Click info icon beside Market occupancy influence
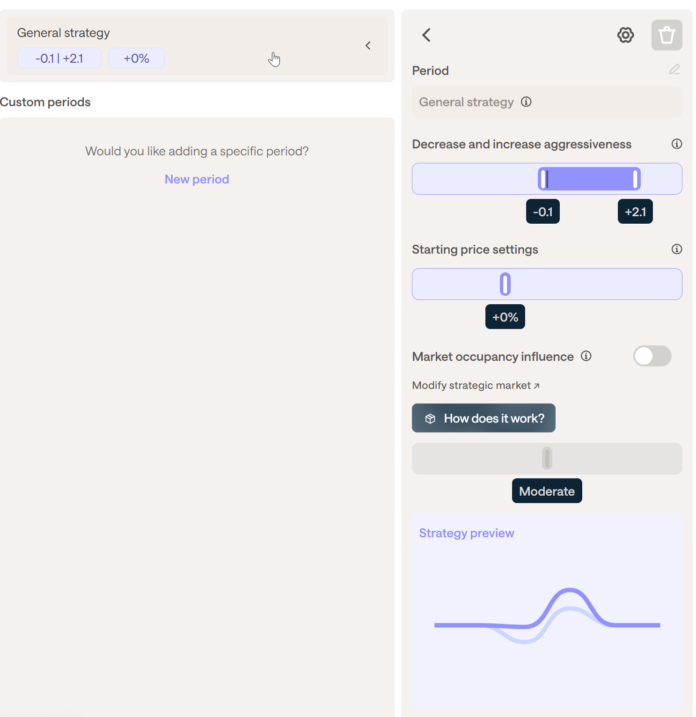This screenshot has height=717, width=696. tap(586, 357)
